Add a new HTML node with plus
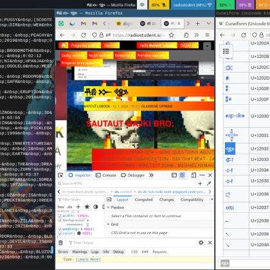This screenshot has height=270, width=270. pyautogui.click(x=200, y=183)
